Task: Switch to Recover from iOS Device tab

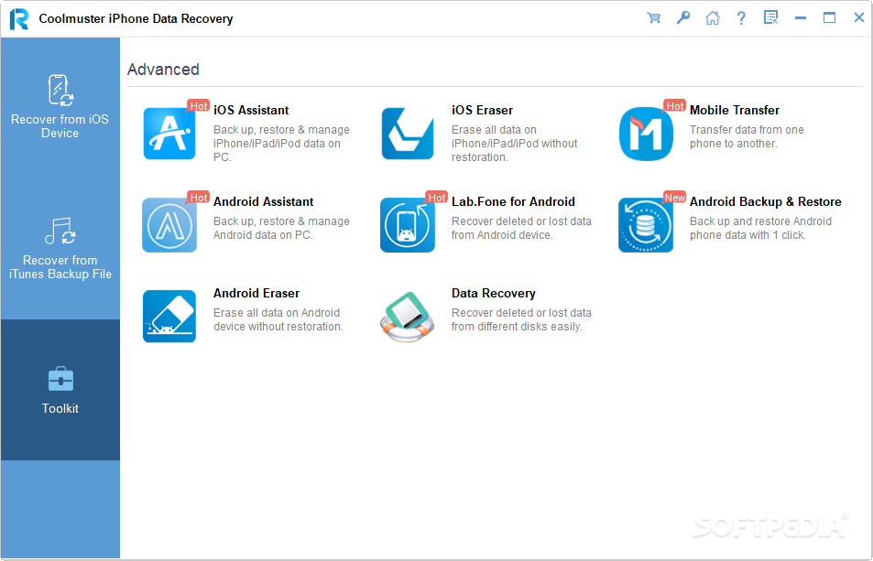Action: (x=60, y=108)
